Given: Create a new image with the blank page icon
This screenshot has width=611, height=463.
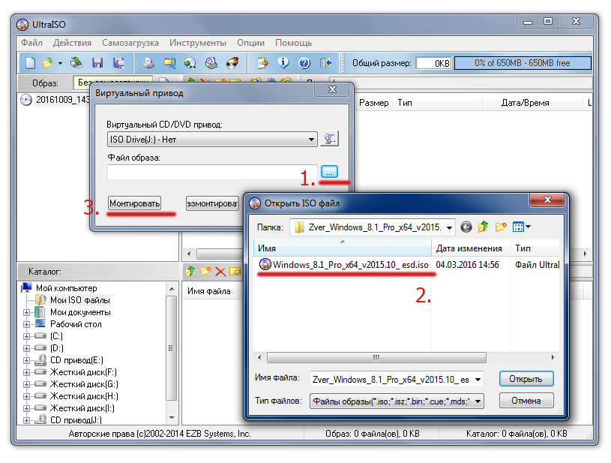Looking at the screenshot, I should coord(31,63).
